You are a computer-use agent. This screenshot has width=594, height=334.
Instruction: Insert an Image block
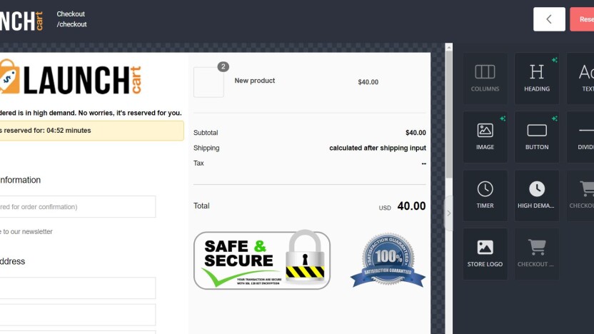tap(485, 137)
